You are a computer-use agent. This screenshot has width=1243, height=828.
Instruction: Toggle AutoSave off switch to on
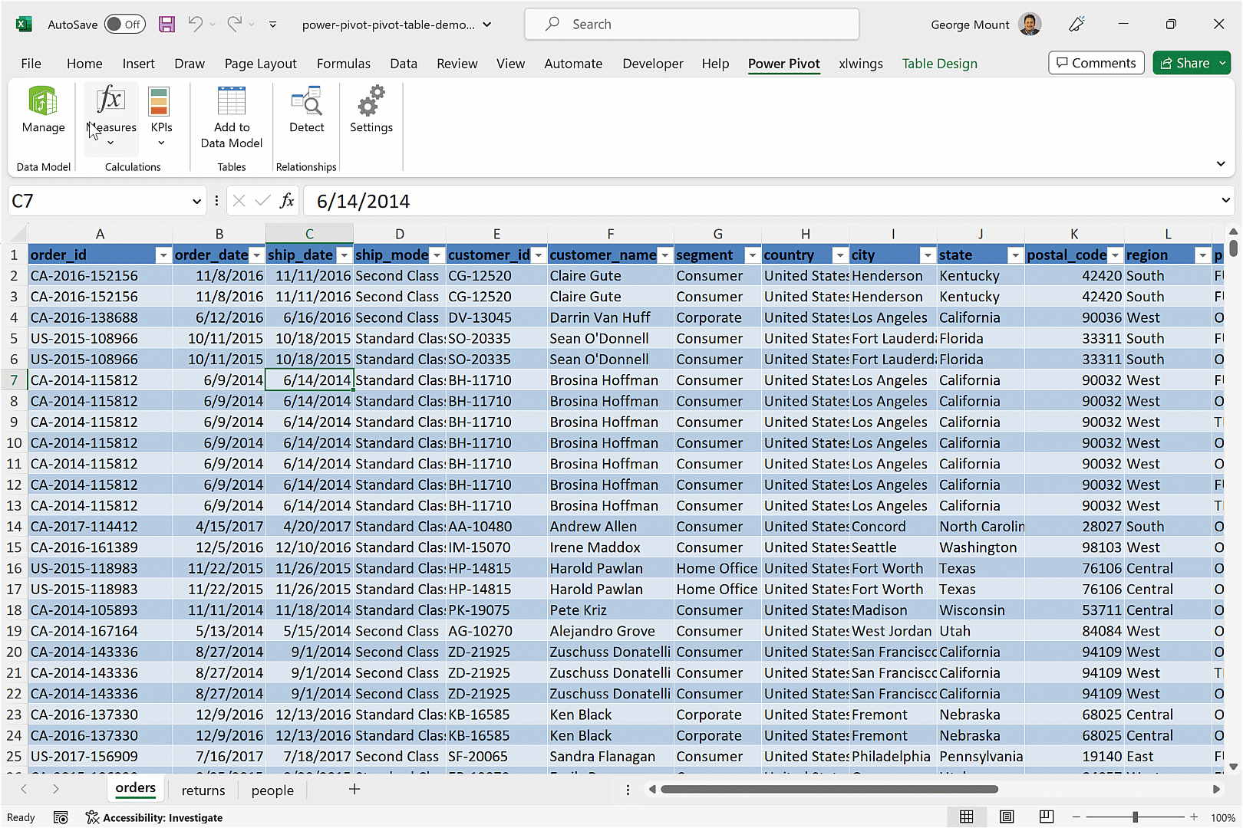coord(124,24)
